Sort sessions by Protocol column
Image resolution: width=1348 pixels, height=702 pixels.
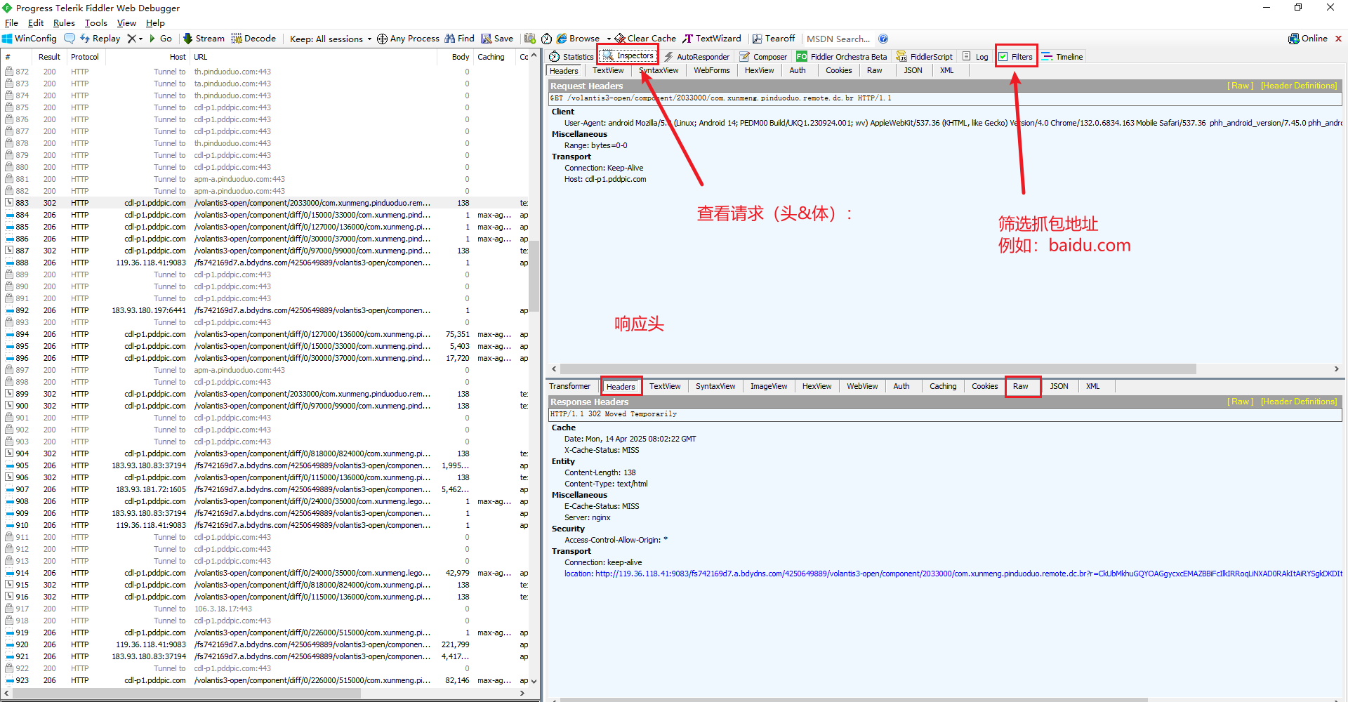tap(85, 57)
